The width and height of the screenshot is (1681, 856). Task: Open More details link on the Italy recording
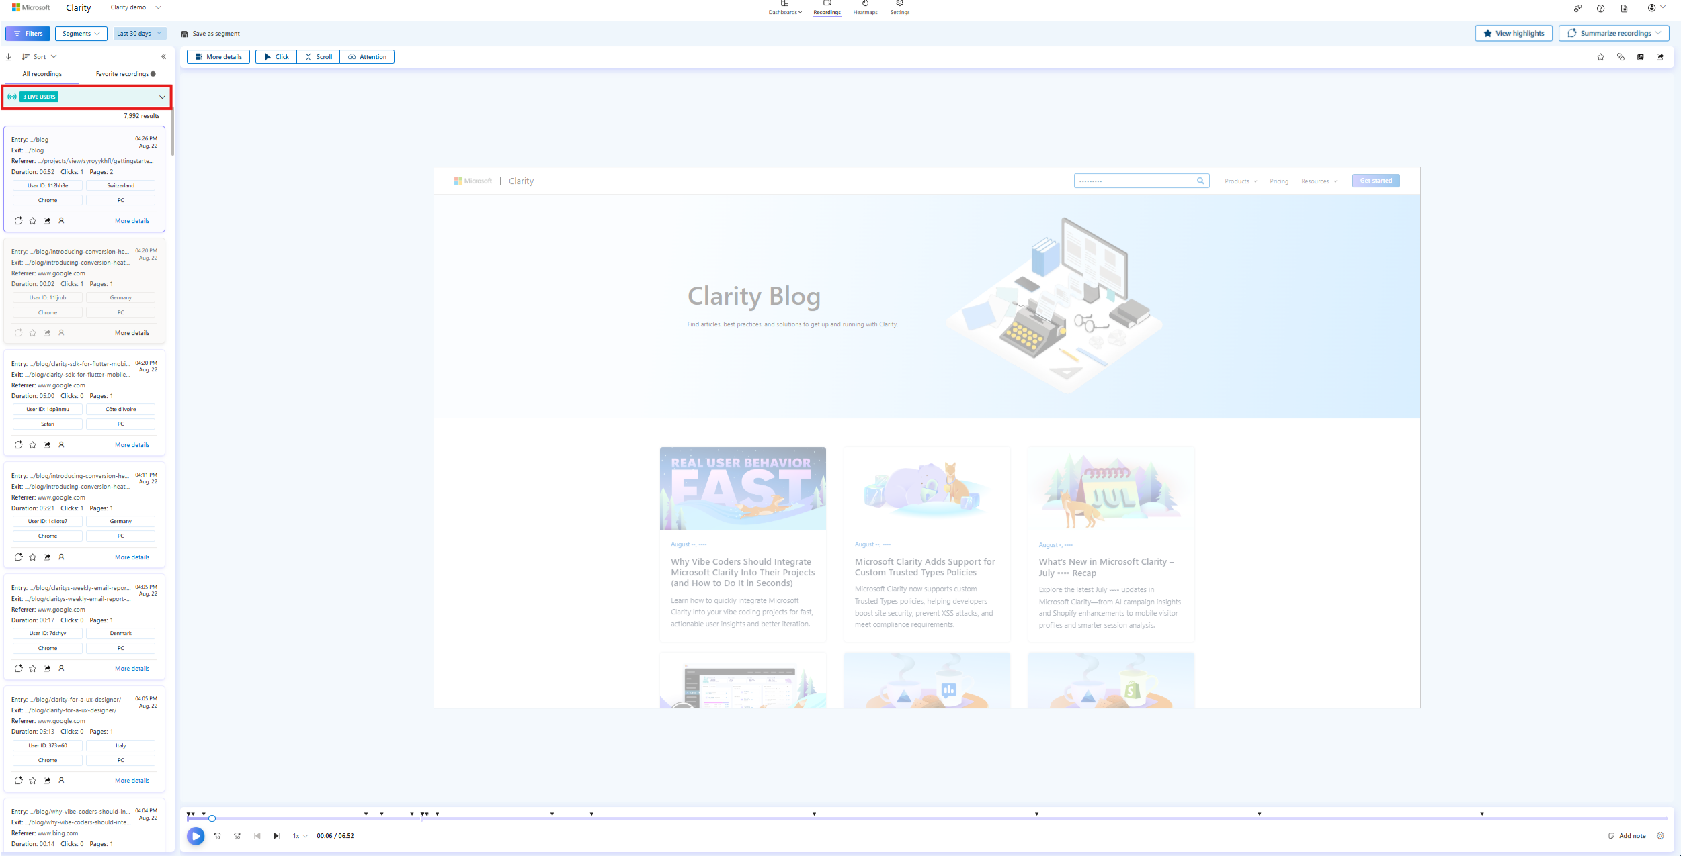point(132,781)
